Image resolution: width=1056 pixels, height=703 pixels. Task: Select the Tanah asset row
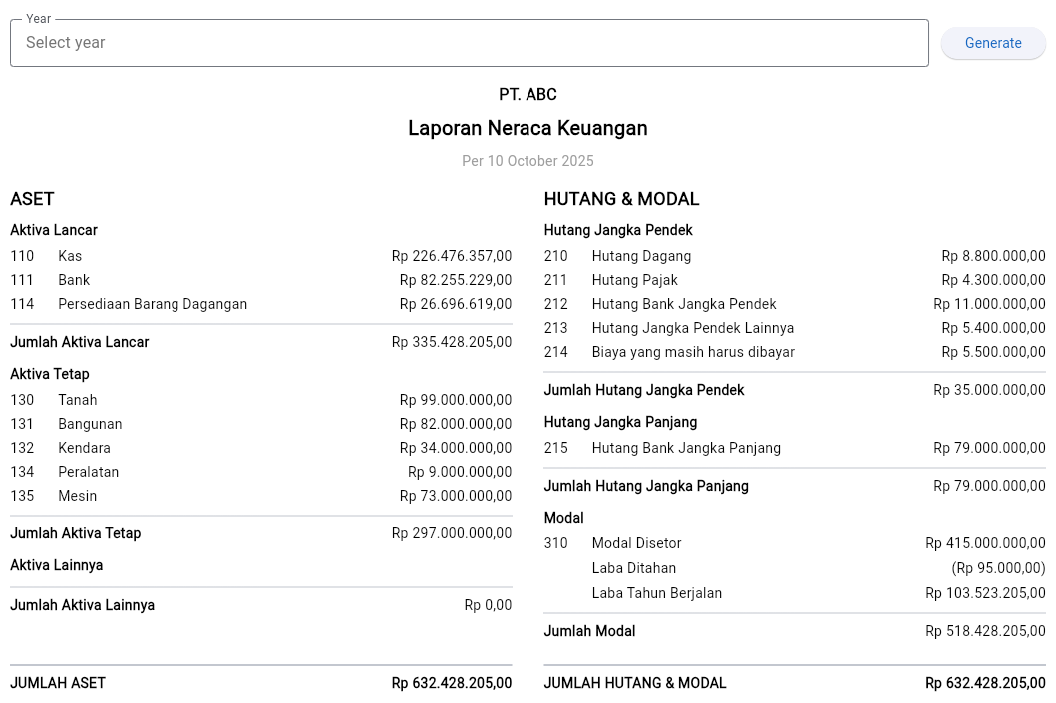[77, 400]
